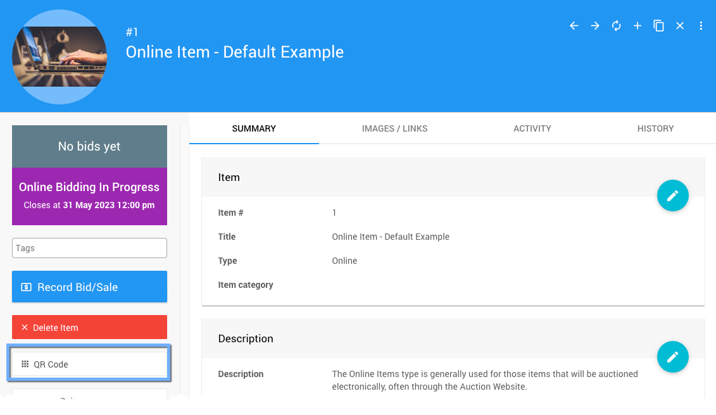Switch to the Summary tab
The width and height of the screenshot is (716, 415).
tap(254, 128)
